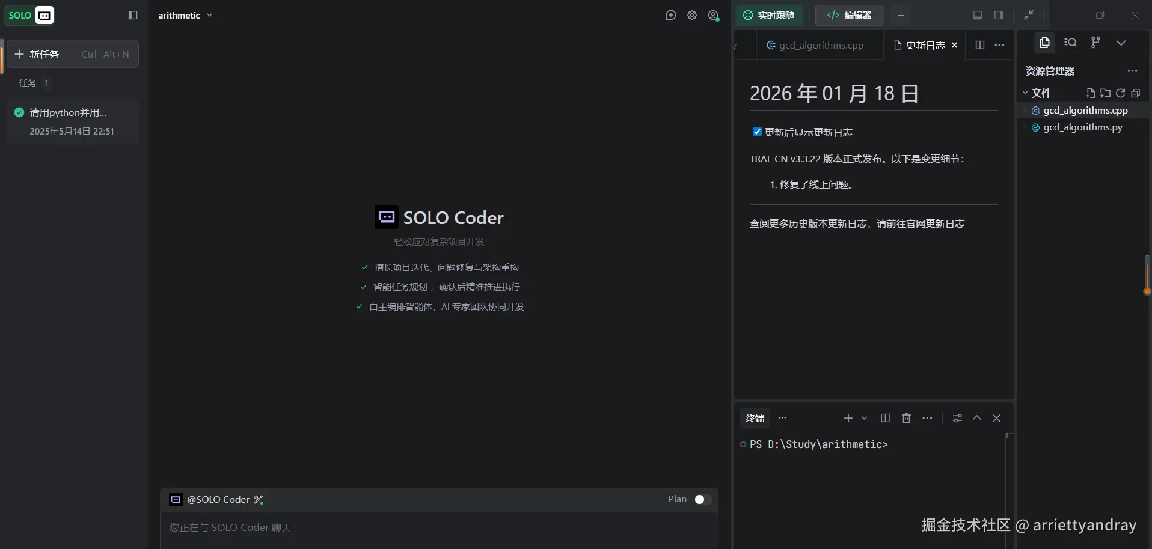Split the terminal pane

coord(885,418)
